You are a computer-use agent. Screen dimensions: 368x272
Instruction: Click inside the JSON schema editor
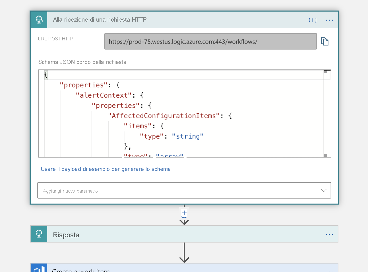[171, 114]
